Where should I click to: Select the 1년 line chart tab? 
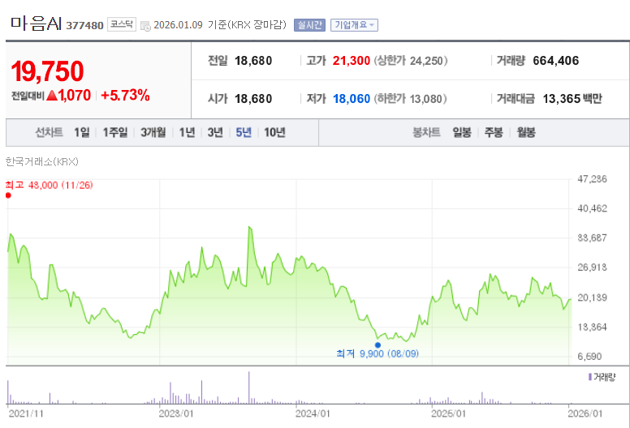point(187,132)
